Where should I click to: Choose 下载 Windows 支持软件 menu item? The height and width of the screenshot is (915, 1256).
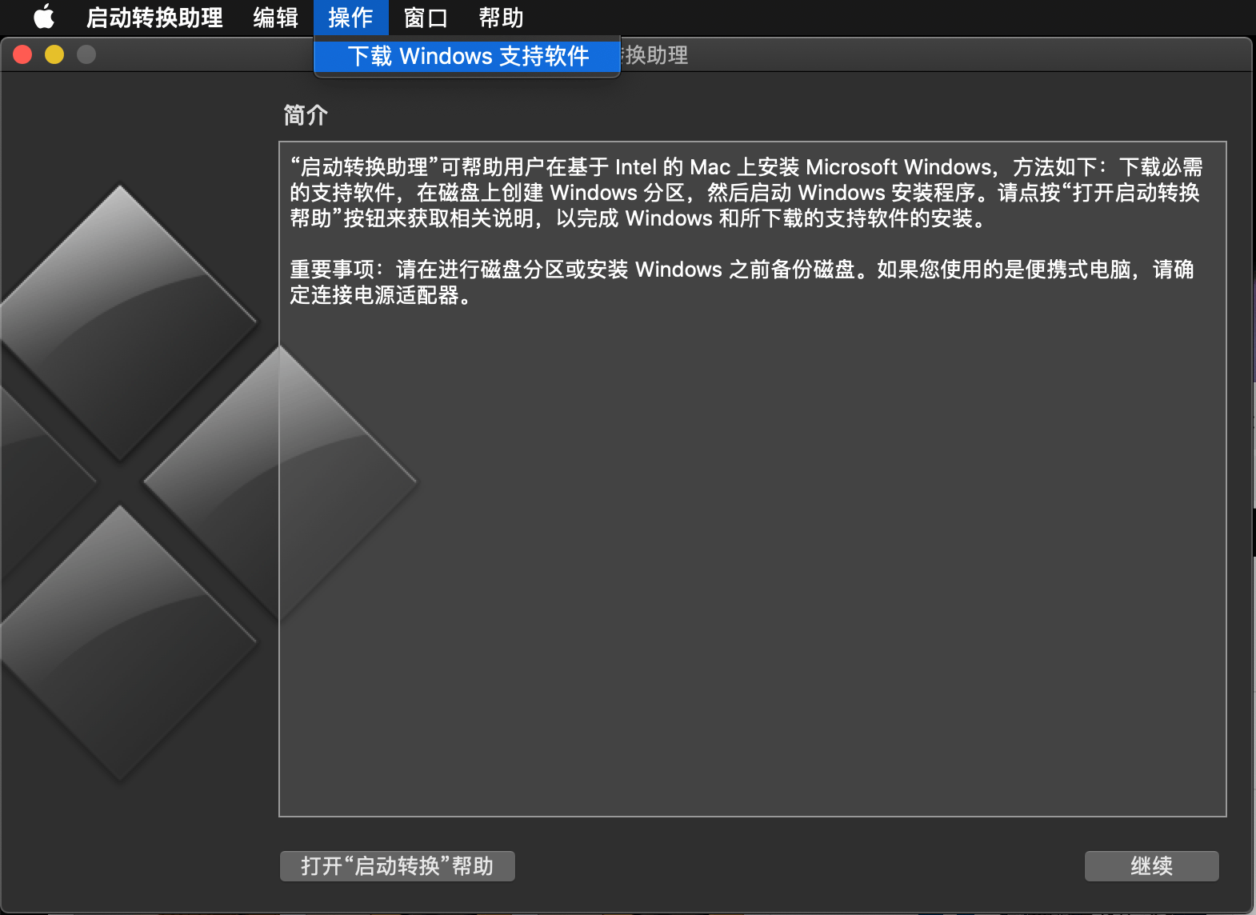pyautogui.click(x=467, y=56)
